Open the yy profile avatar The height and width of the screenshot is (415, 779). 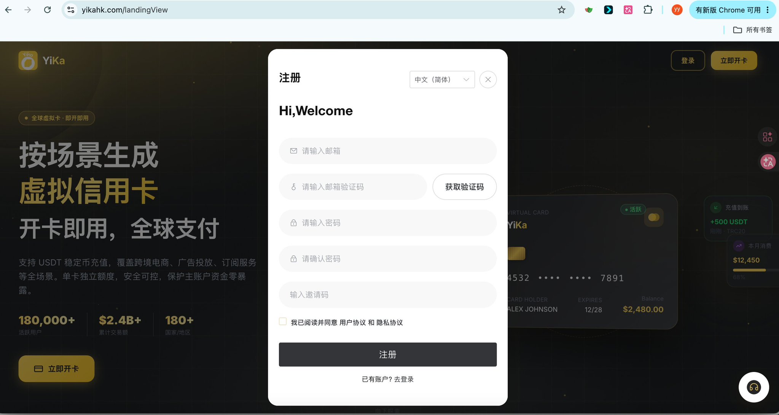[677, 10]
